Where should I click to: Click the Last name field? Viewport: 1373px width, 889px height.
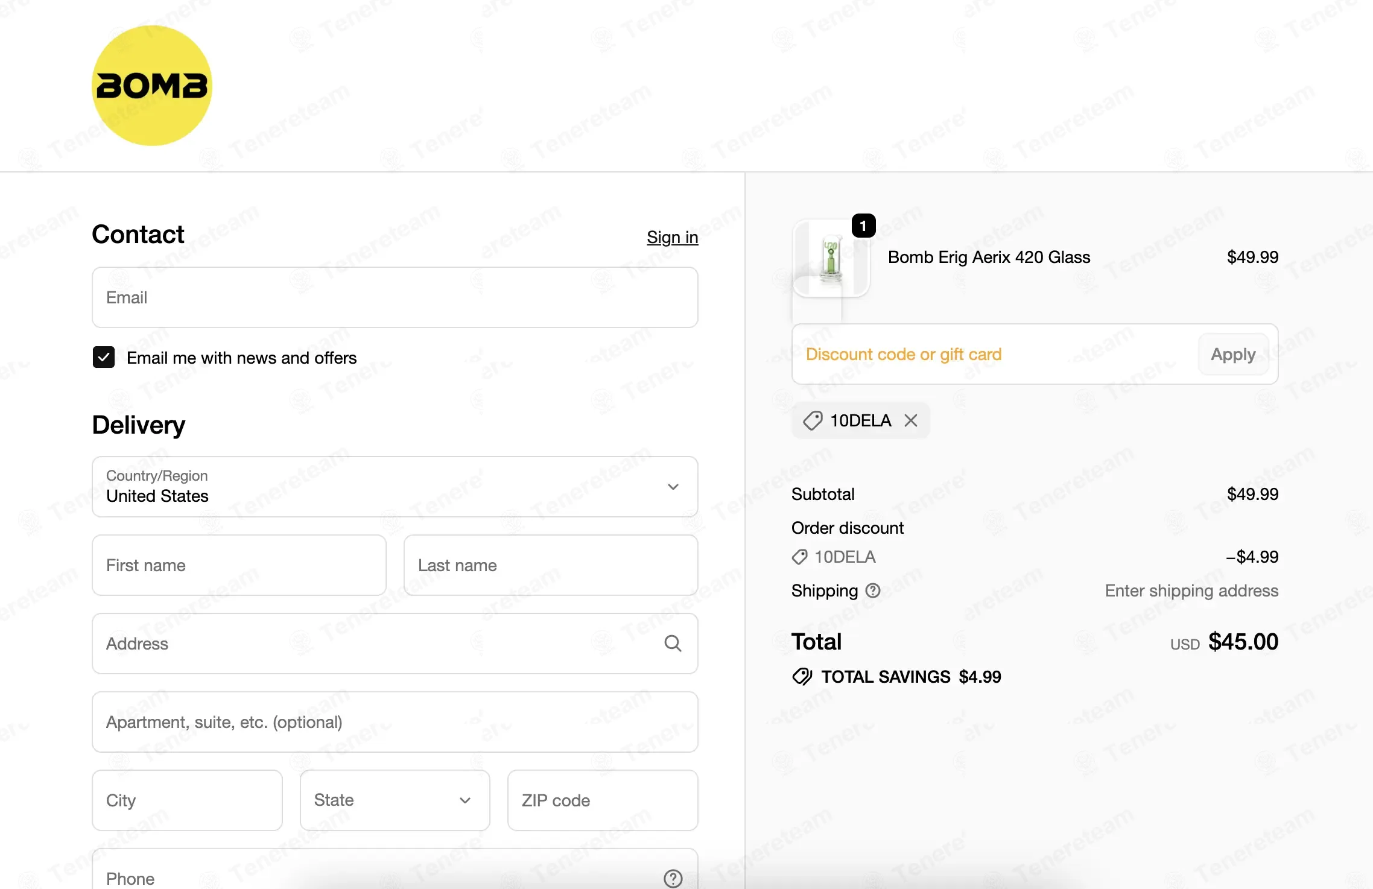coord(551,565)
